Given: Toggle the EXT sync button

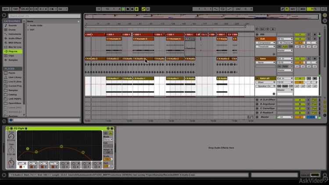Looking at the screenshot, I should [x=6, y=9].
